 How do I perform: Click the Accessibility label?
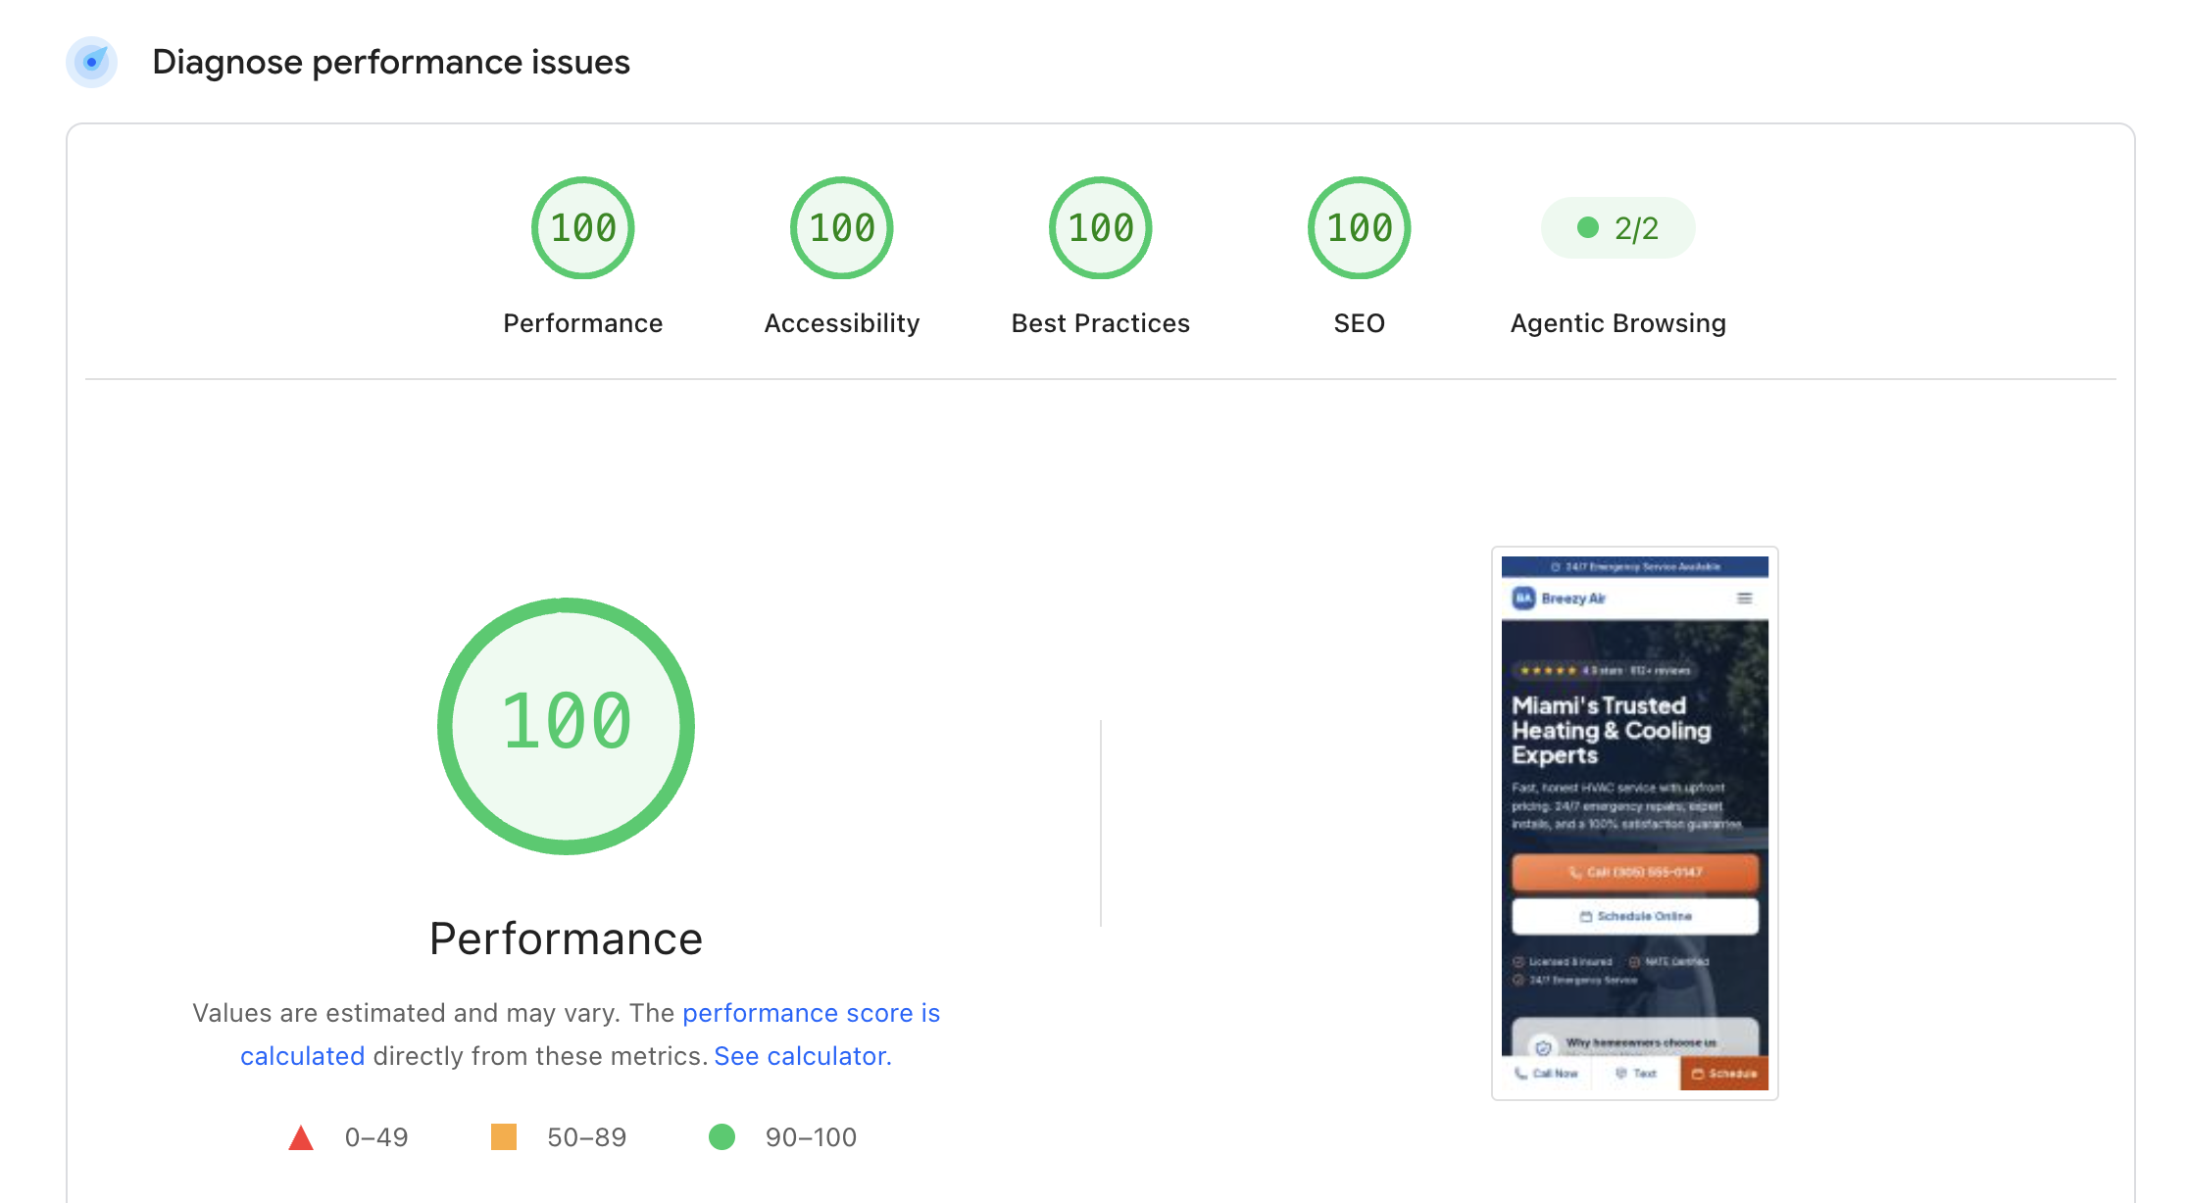click(x=842, y=323)
